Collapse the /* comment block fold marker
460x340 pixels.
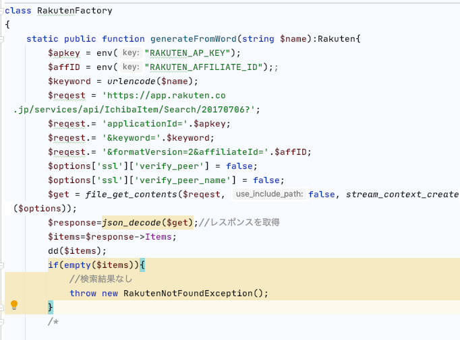3,321
